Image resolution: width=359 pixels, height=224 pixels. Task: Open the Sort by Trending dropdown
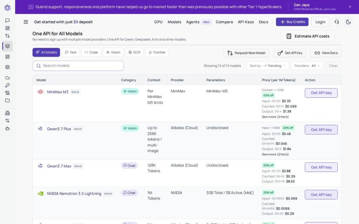[x=267, y=66]
